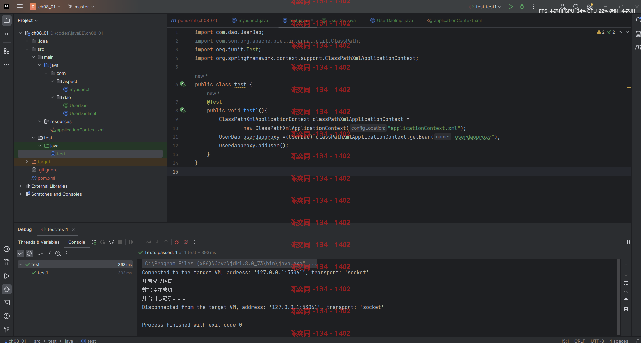This screenshot has width=641, height=343.
Task: Open the Build hammer tool window
Action: tap(7, 262)
